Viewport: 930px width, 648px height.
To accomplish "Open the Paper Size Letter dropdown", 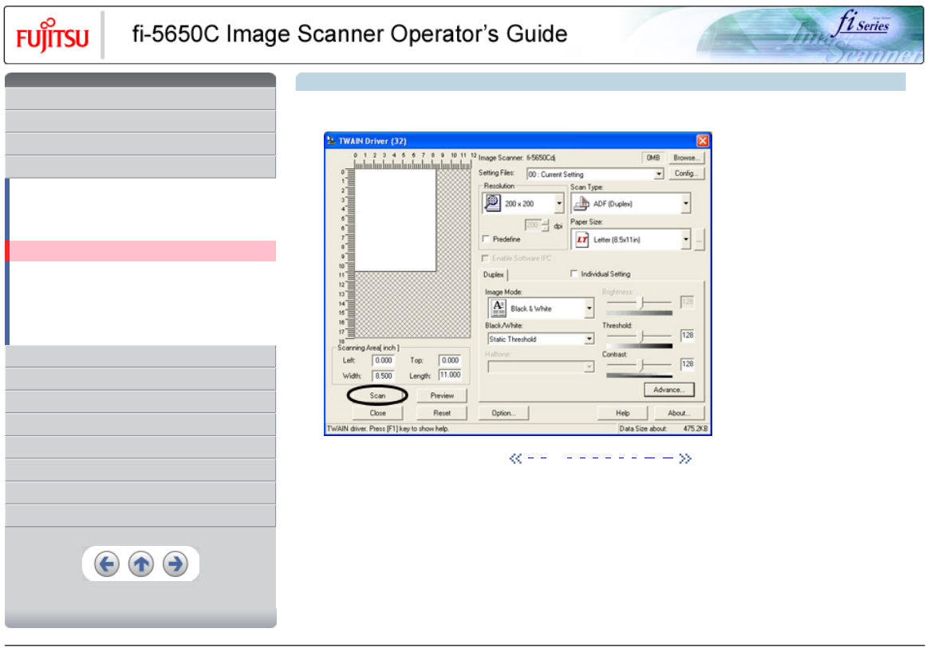I will coord(686,240).
